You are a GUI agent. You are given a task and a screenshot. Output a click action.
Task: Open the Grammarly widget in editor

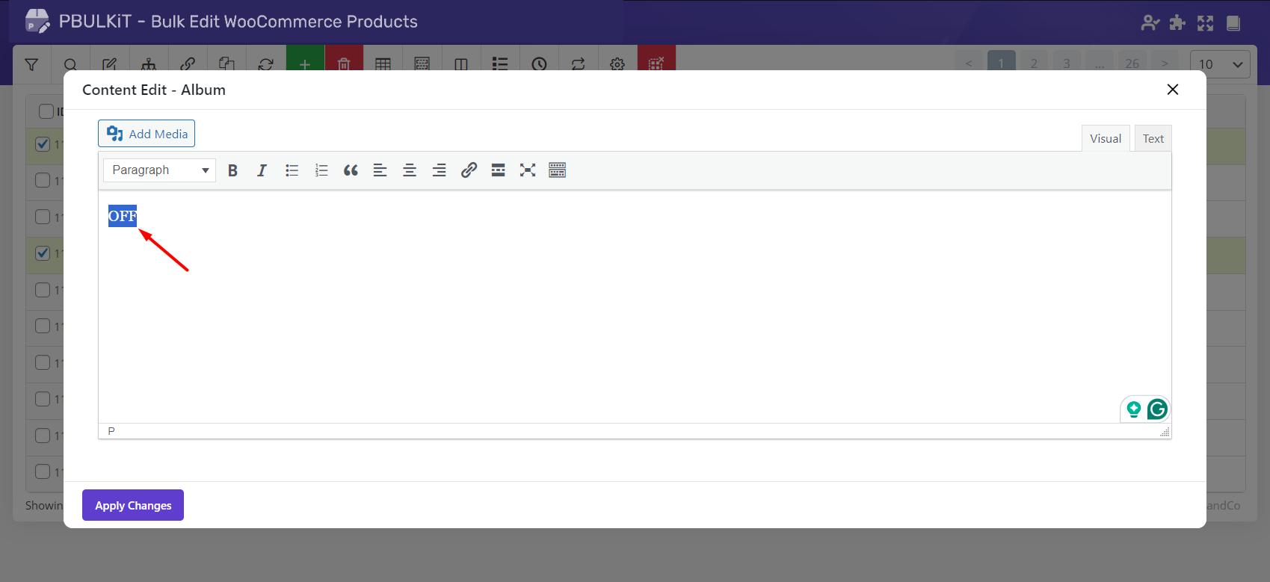click(x=1157, y=409)
